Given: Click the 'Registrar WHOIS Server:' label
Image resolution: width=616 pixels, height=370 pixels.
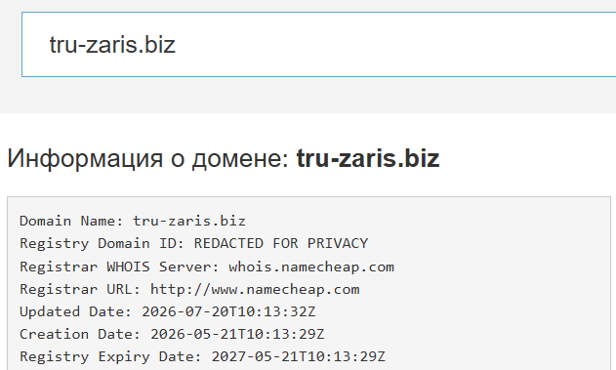Looking at the screenshot, I should (x=119, y=267).
